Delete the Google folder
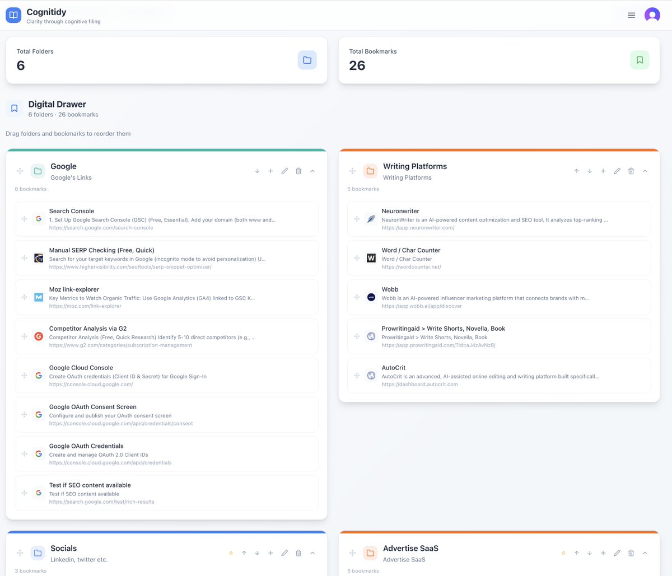The height and width of the screenshot is (576, 672). [x=298, y=171]
